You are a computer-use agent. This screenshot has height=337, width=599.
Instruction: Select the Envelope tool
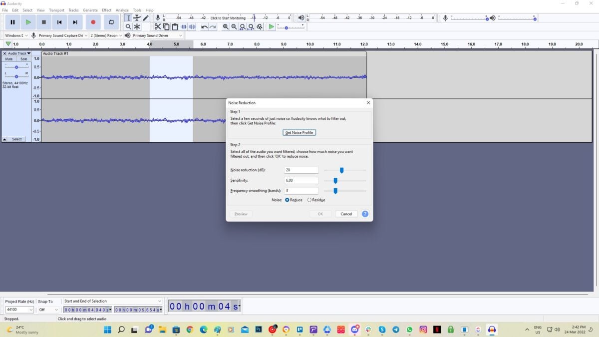pos(137,17)
